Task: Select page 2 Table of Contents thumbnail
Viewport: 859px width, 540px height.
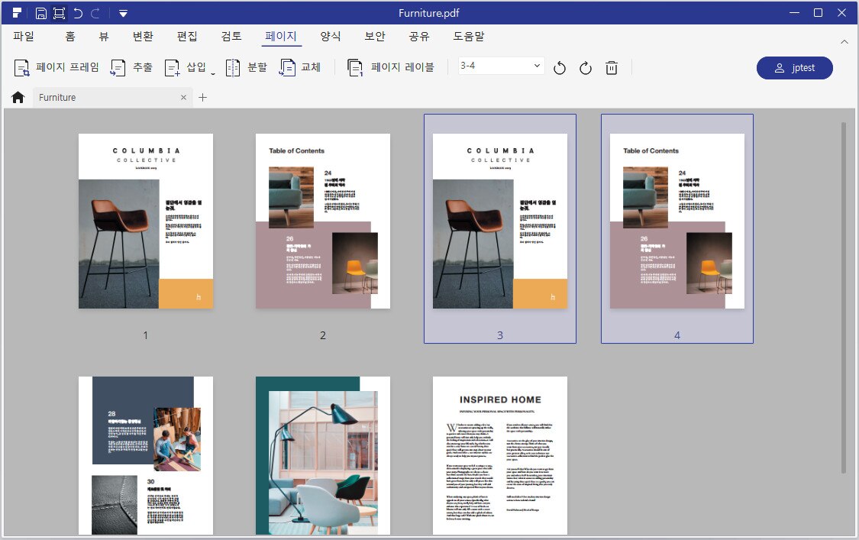Action: coord(323,221)
